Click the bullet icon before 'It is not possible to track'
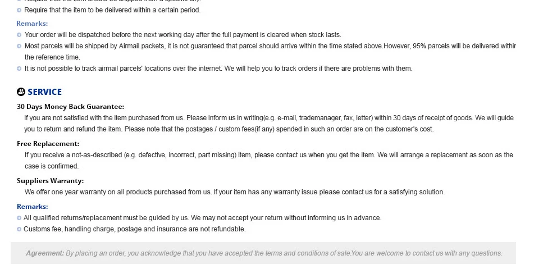Viewport: 534px width, 278px height. click(x=19, y=69)
